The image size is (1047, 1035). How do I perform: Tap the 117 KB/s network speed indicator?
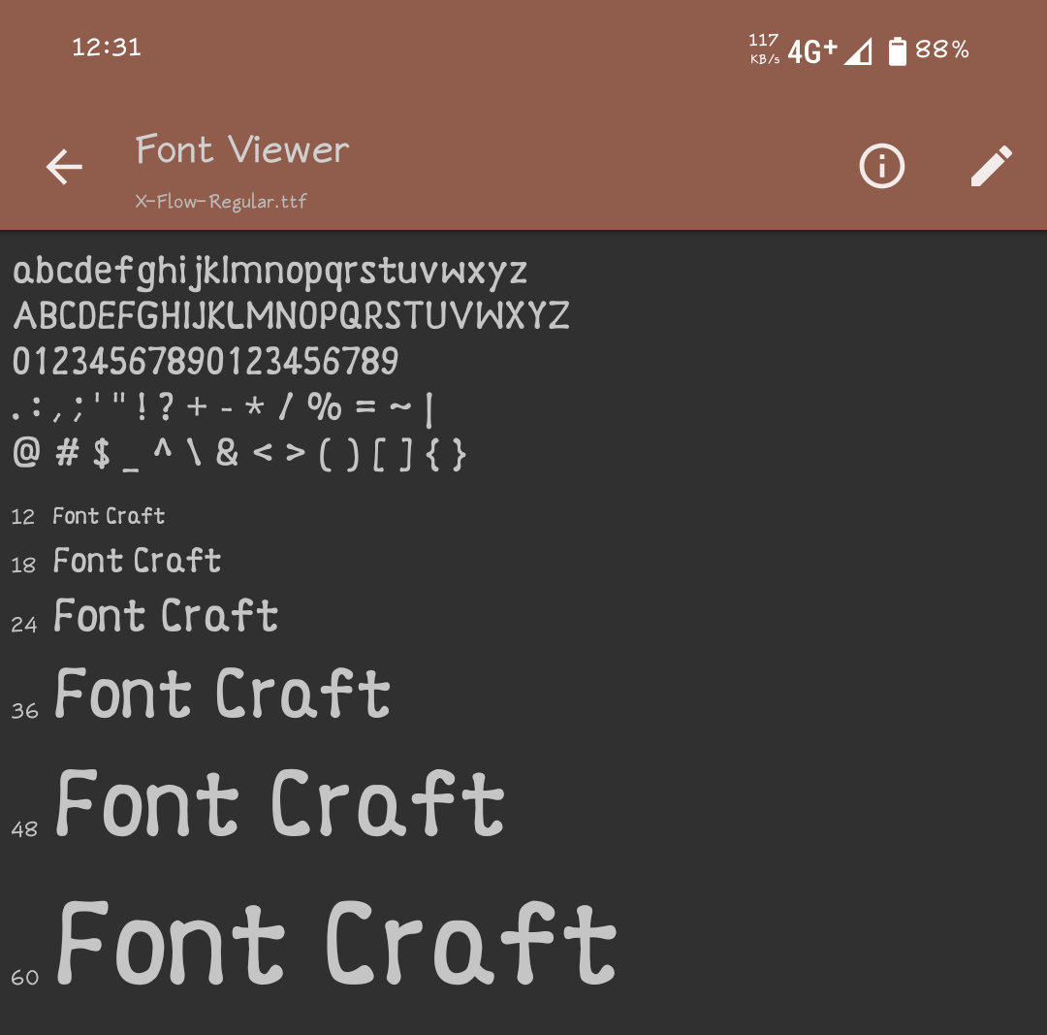coord(765,49)
